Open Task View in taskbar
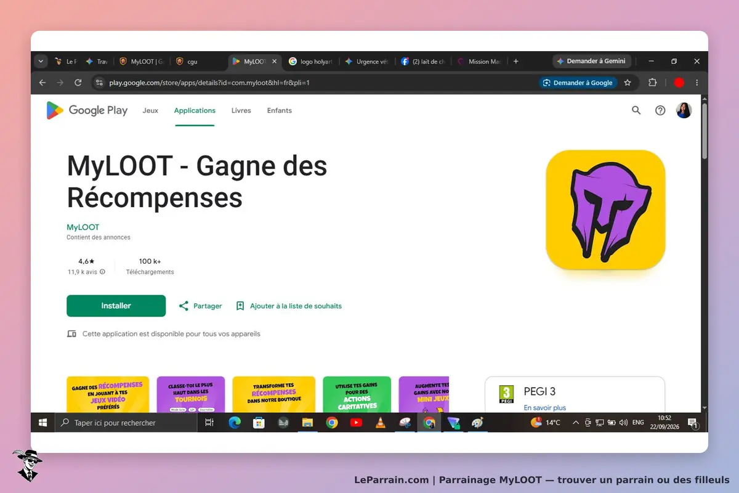Image resolution: width=739 pixels, height=493 pixels. pos(209,423)
